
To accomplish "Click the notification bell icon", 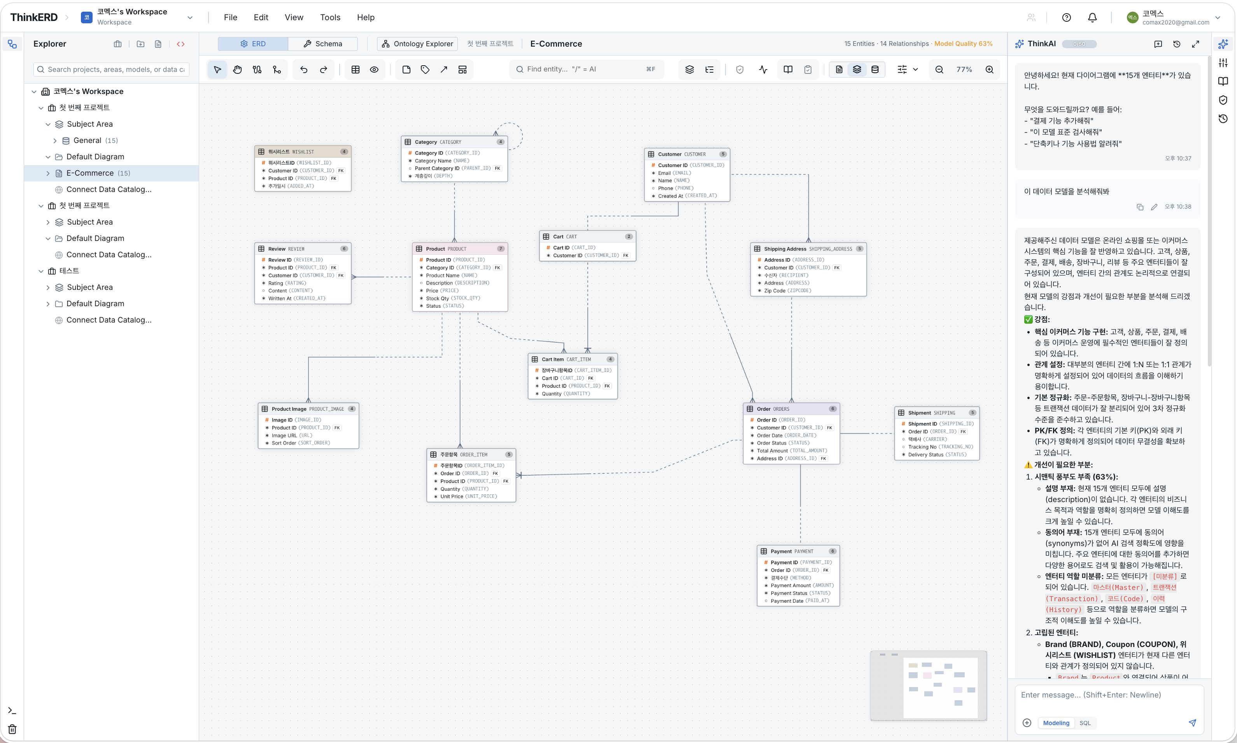I will [1092, 17].
